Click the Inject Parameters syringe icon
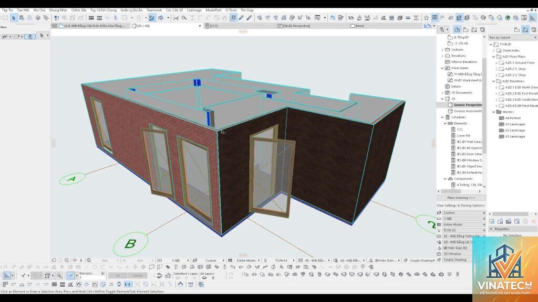The width and height of the screenshot is (538, 302). [250, 18]
